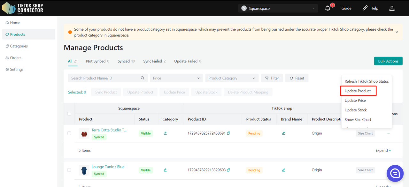This screenshot has width=409, height=187.
Task: Click Size Chart for Lounge Tunic row
Action: tap(365, 170)
